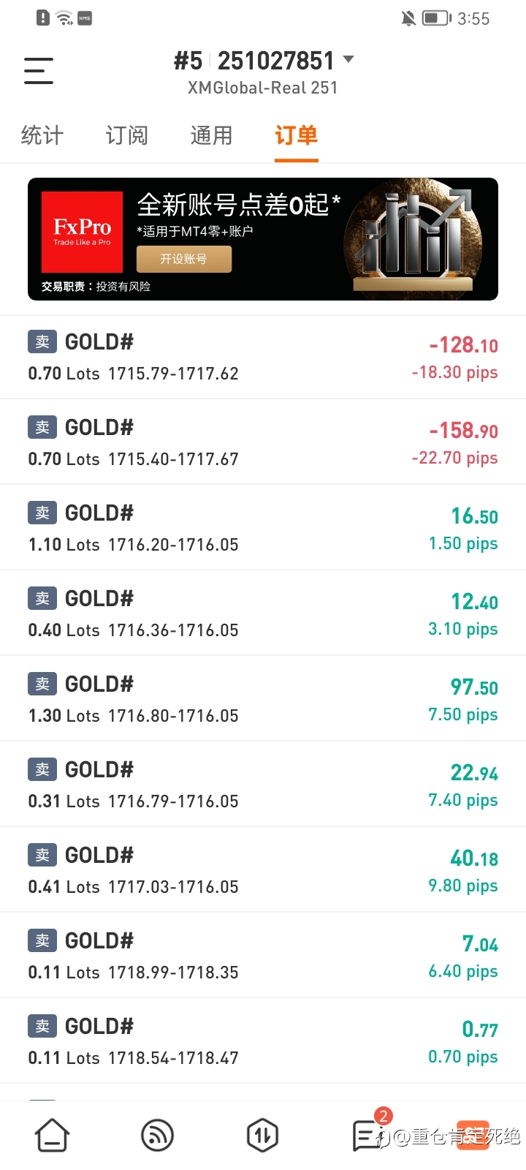
Task: Open the hamburger menu icon
Action: click(39, 71)
